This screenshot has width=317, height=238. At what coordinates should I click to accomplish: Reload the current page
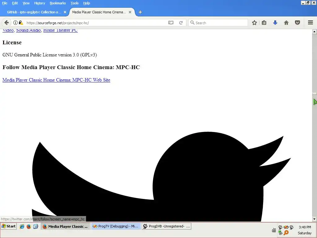coord(181,23)
